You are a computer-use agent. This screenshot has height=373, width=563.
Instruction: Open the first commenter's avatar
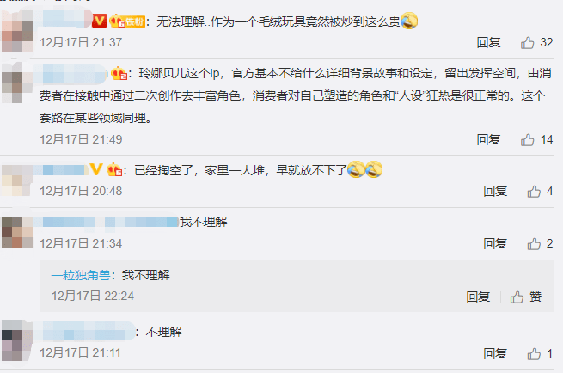[x=17, y=31]
